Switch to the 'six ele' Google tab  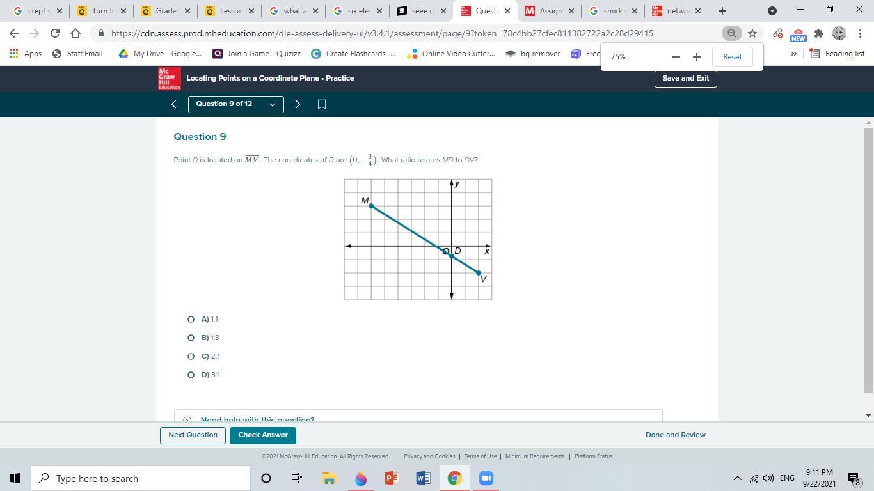coord(356,11)
